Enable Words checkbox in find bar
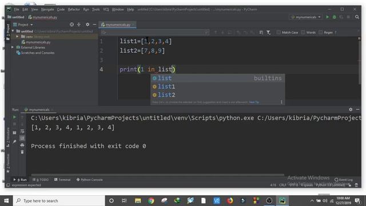This screenshot has height=206, width=366. click(x=303, y=33)
